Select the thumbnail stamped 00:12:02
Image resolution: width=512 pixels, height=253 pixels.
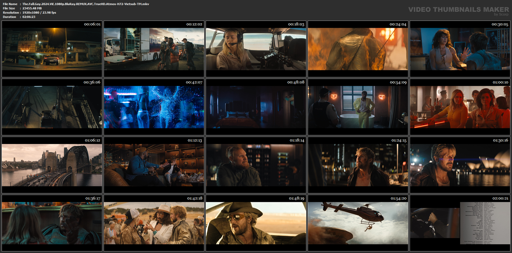click(x=154, y=49)
